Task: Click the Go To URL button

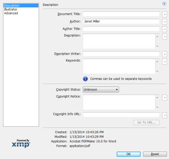Action: tap(146, 122)
